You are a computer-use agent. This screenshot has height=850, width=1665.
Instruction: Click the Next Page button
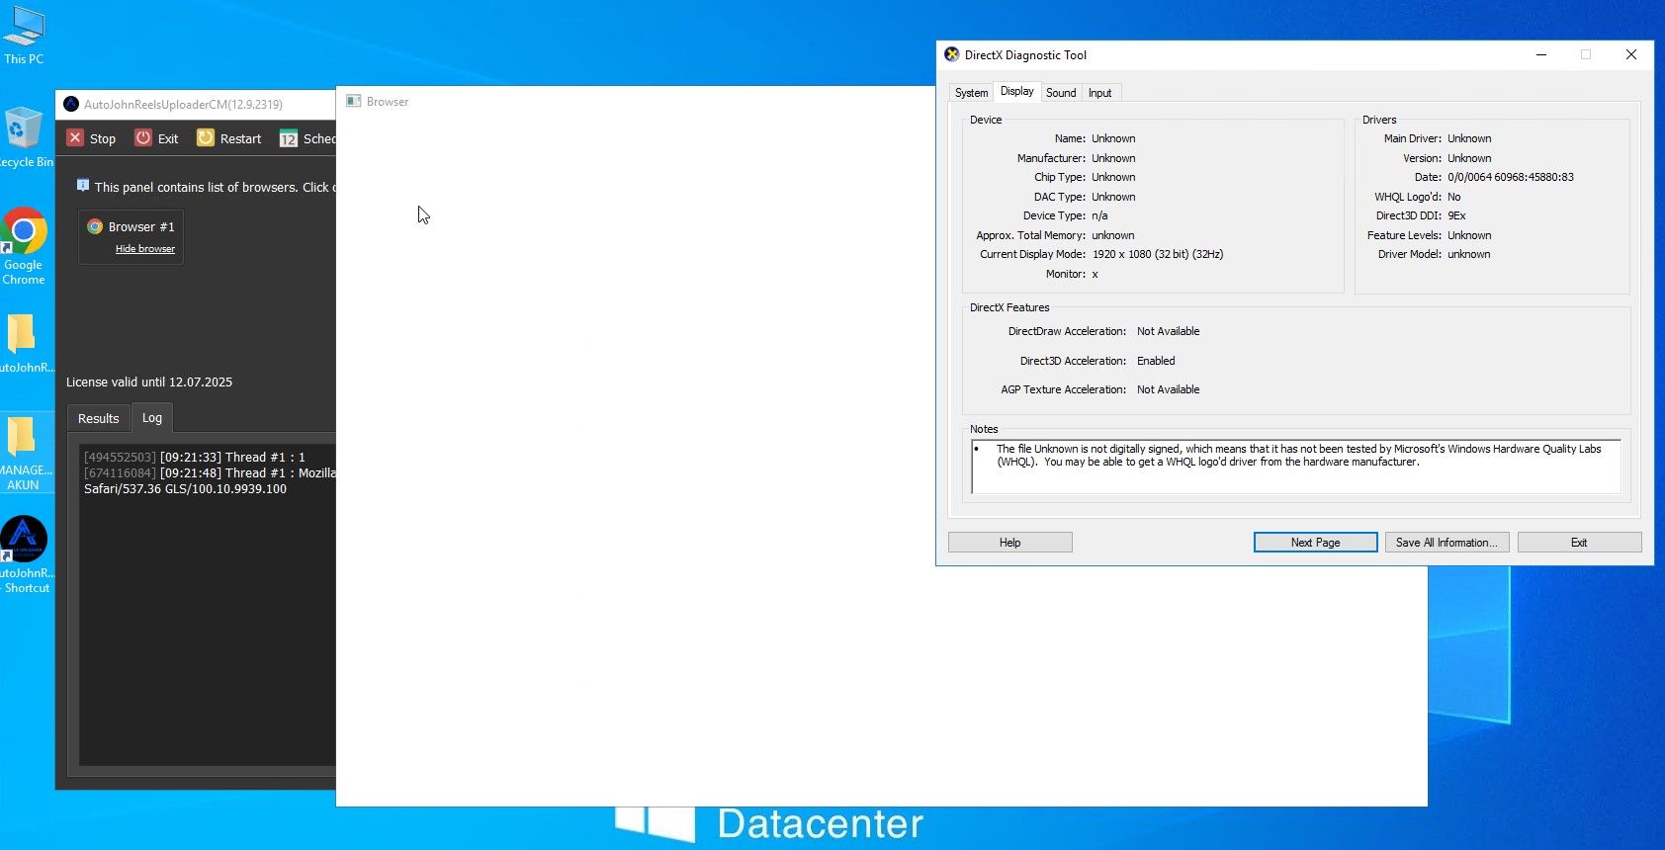(1315, 543)
